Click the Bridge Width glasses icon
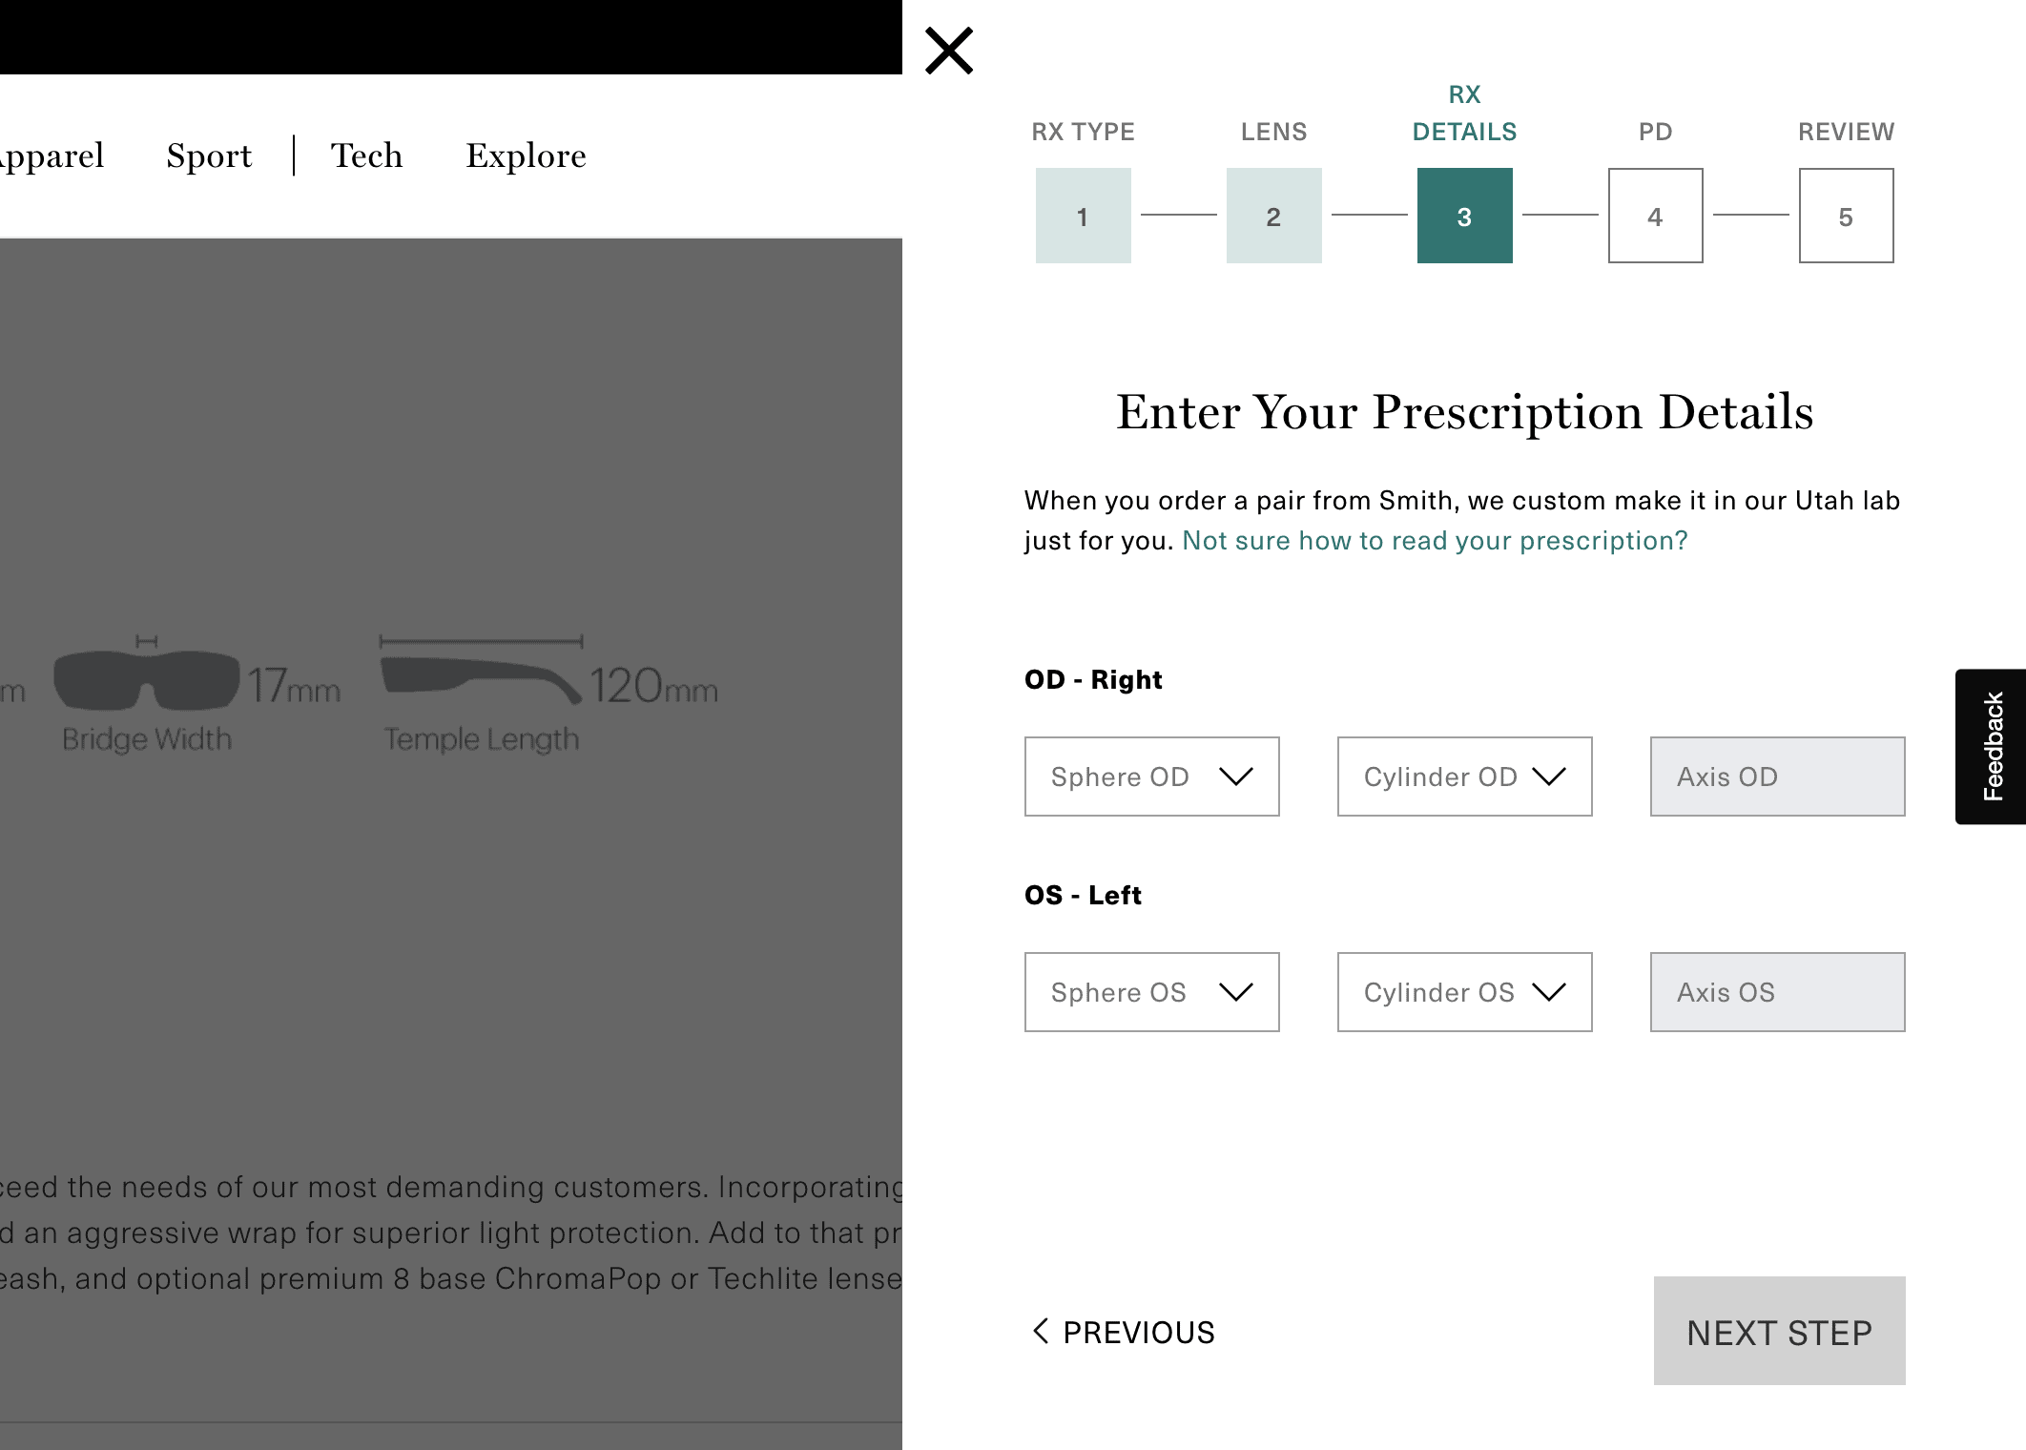This screenshot has width=2026, height=1450. pyautogui.click(x=146, y=679)
